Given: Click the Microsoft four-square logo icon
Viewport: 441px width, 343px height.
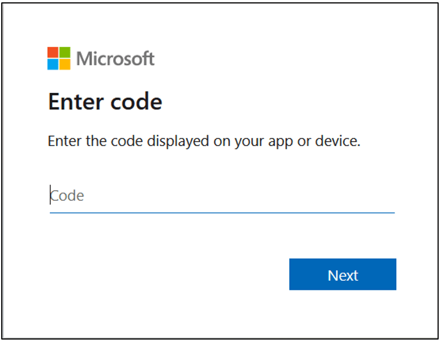Looking at the screenshot, I should [59, 58].
